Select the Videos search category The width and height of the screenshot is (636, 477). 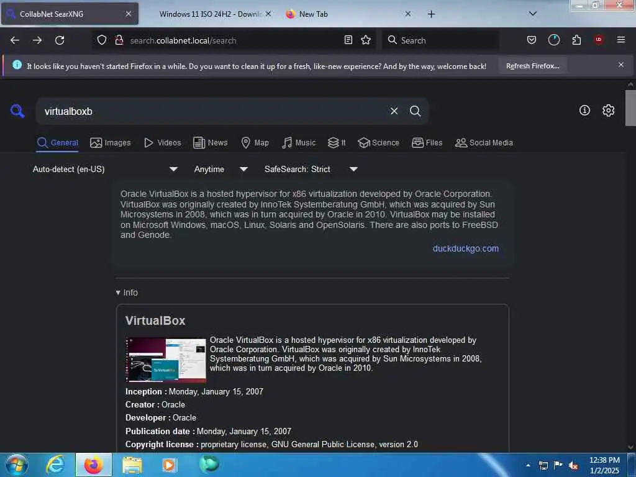[x=162, y=143]
